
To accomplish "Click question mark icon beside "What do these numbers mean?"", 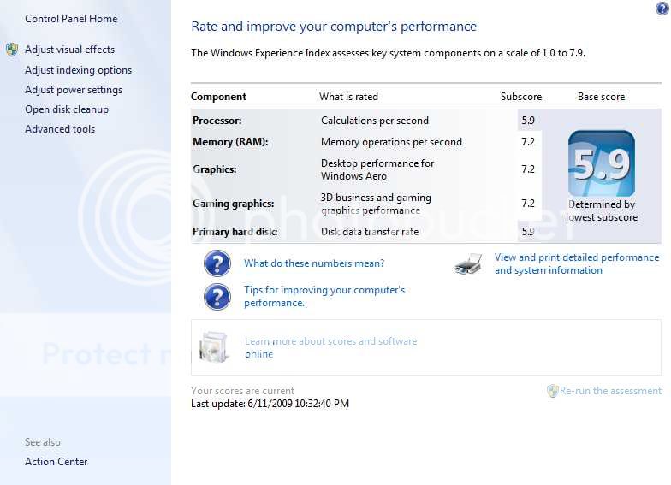I will [217, 263].
